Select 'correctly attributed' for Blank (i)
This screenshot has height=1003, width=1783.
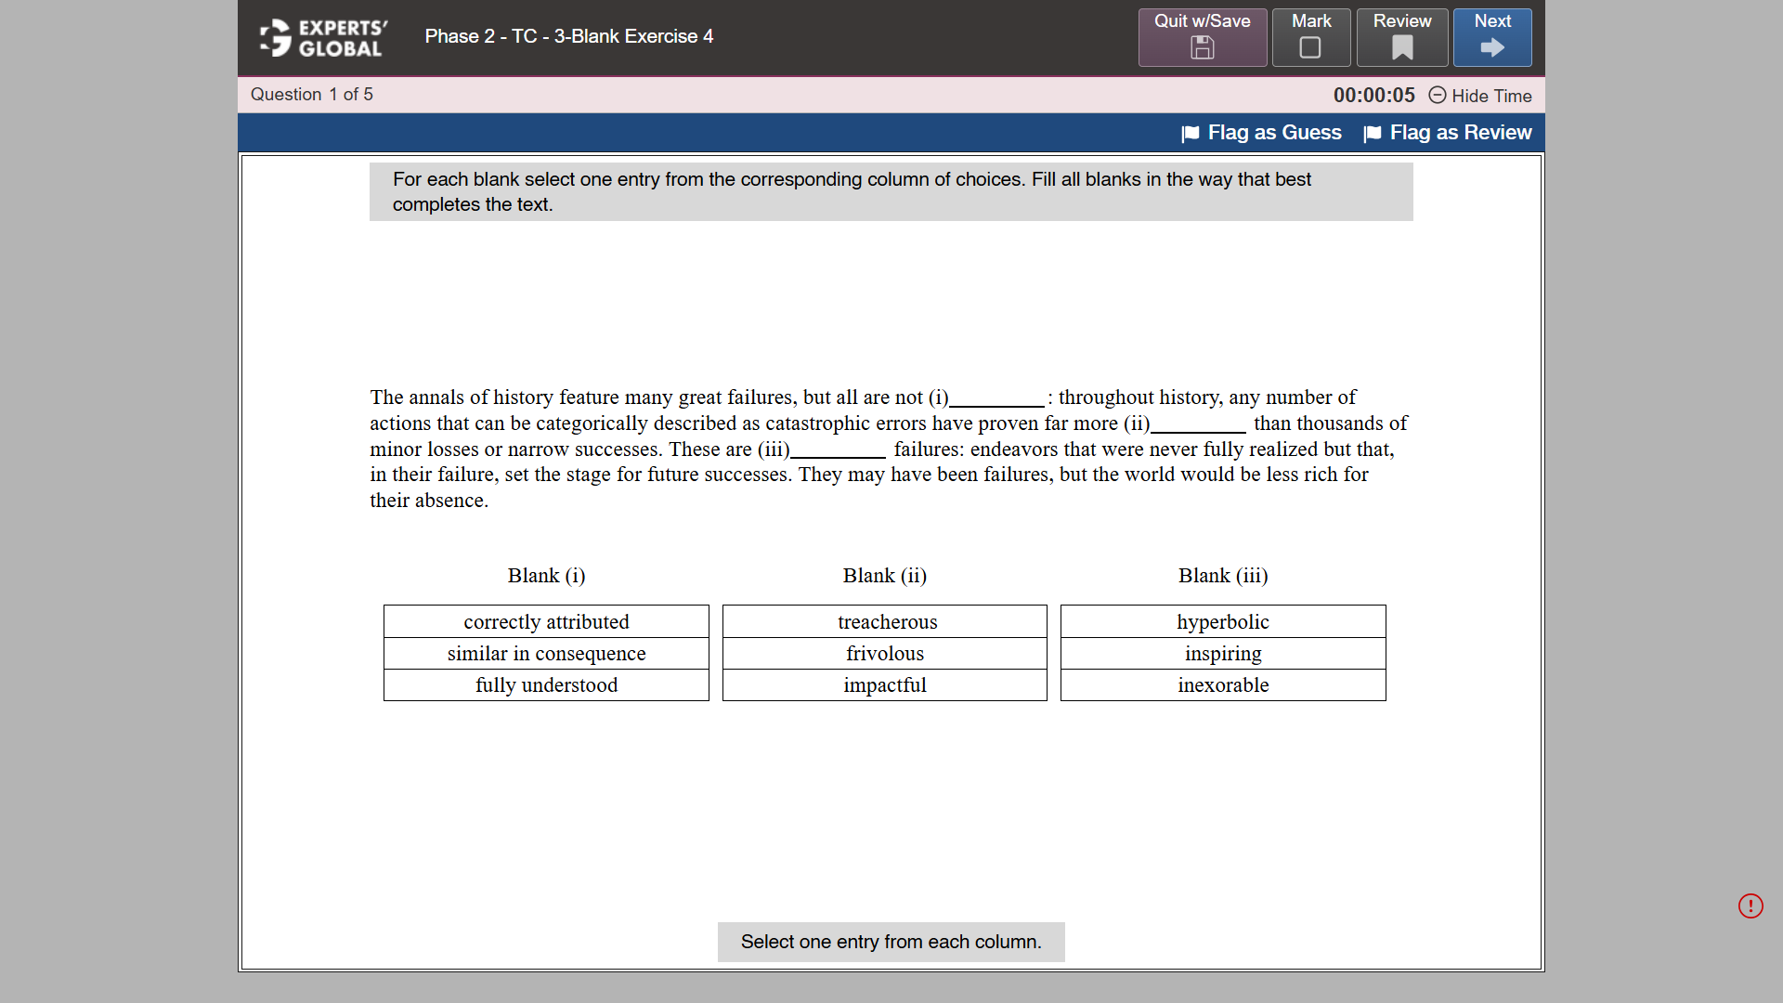coord(546,621)
